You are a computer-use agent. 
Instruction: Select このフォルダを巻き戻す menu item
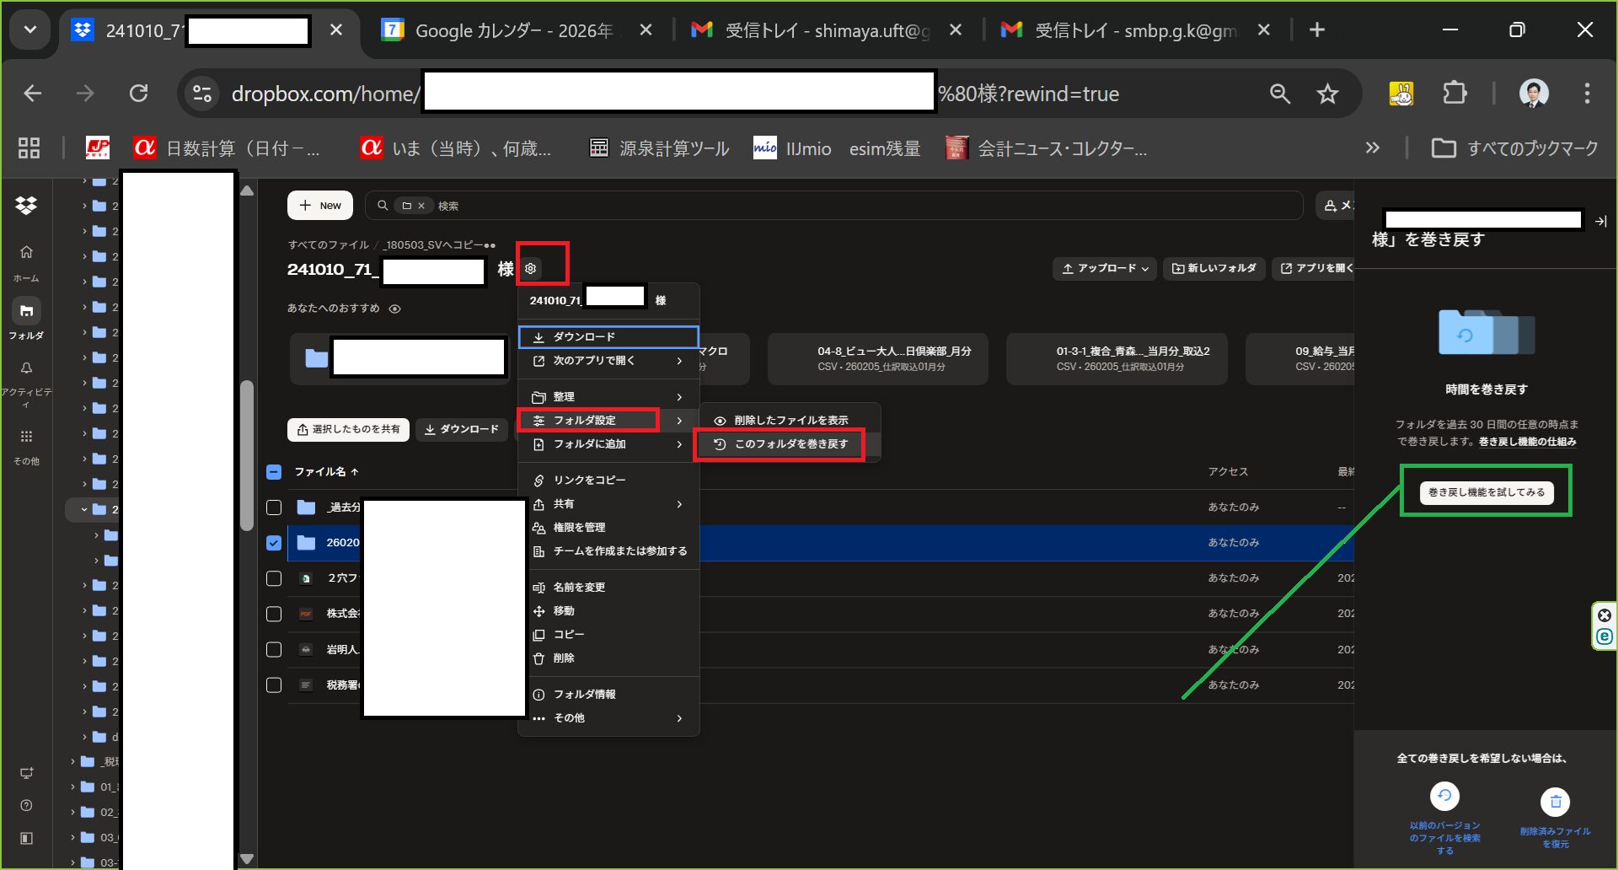point(780,444)
